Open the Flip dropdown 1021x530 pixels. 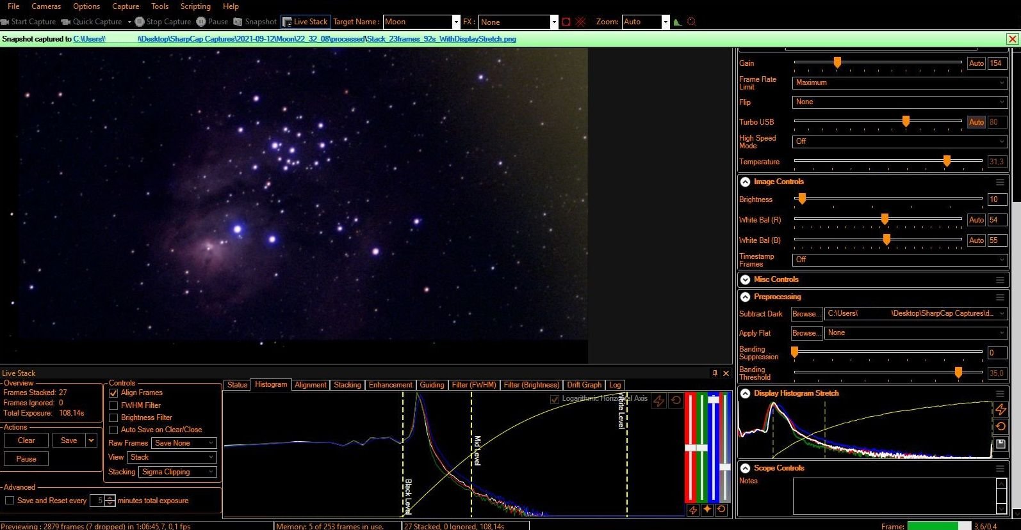click(x=900, y=102)
